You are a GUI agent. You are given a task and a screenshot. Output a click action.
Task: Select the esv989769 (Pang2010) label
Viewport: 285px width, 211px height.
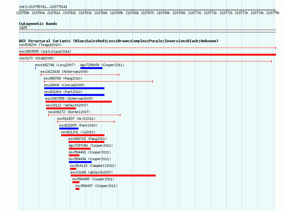click(63, 78)
